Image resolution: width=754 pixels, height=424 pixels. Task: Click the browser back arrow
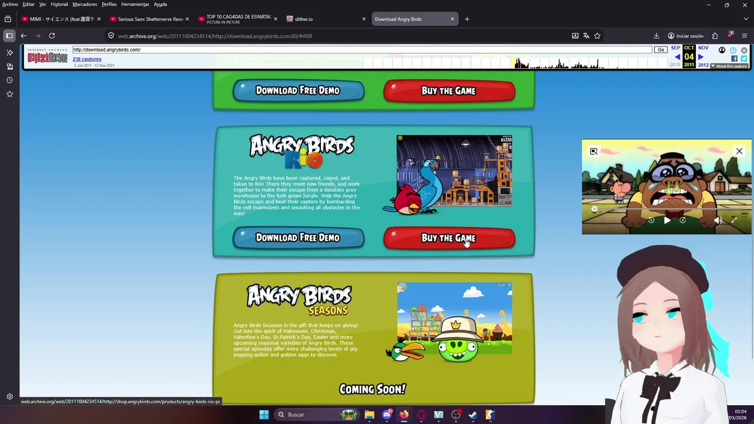tap(24, 36)
